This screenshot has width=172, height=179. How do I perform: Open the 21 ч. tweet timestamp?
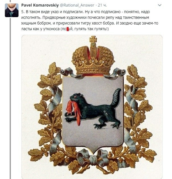pyautogui.click(x=102, y=5)
